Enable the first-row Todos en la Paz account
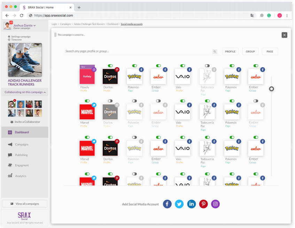The height and width of the screenshot is (228, 295). [x=207, y=65]
